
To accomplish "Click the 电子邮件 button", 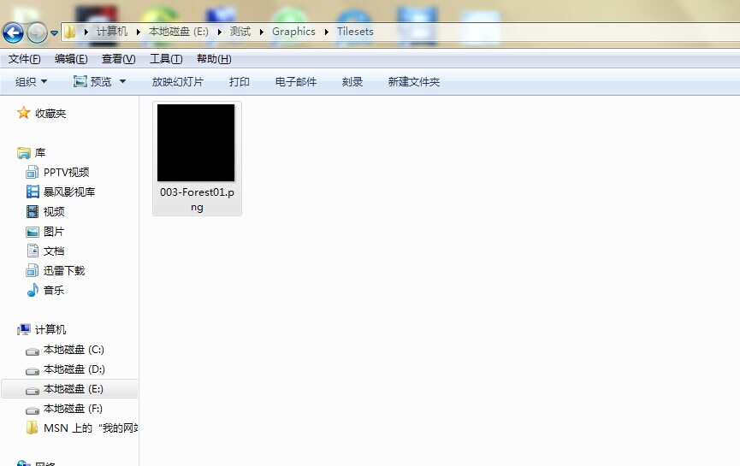I will [x=296, y=81].
